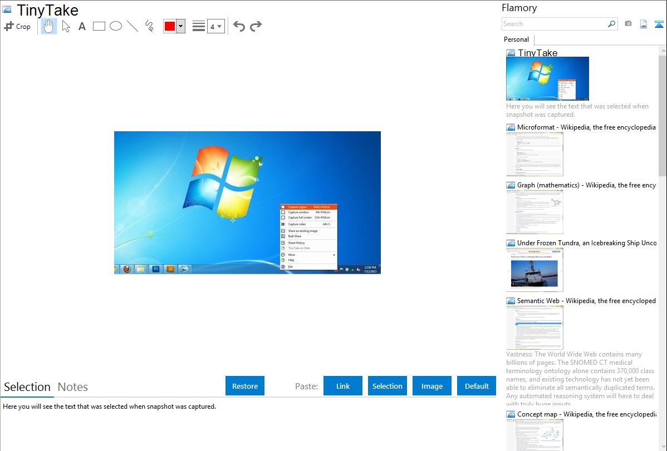Open the Under Frozen Tundra snapshot thumbnail

pos(534,270)
